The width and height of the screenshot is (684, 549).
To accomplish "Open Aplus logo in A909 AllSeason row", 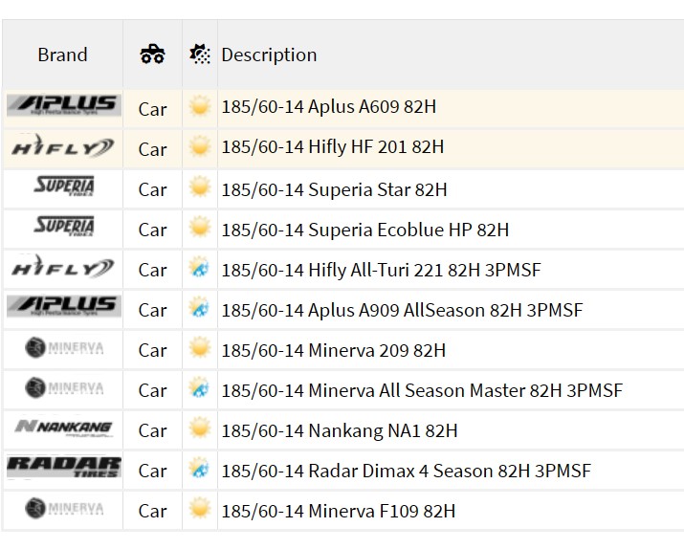I will (x=64, y=307).
